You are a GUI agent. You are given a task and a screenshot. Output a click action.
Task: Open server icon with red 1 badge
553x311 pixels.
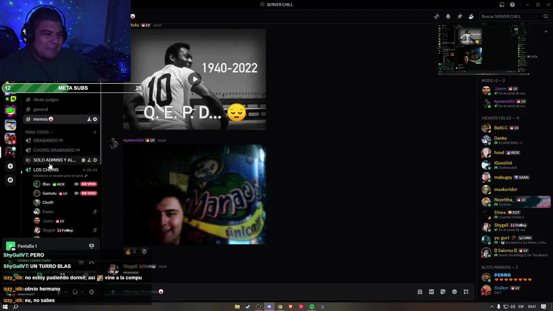pos(10,139)
